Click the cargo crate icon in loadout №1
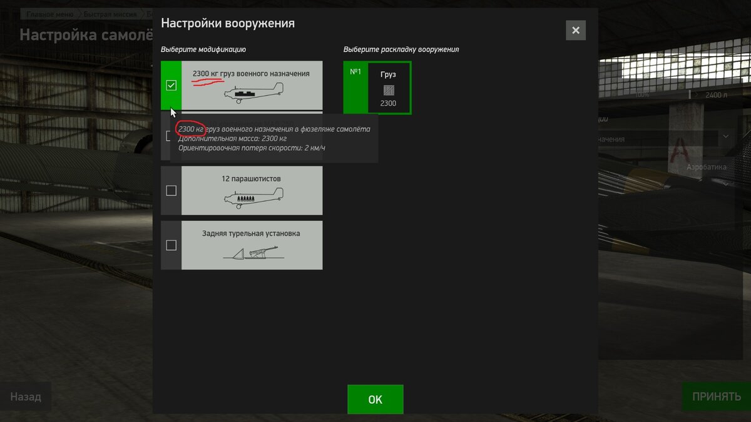 click(x=388, y=90)
